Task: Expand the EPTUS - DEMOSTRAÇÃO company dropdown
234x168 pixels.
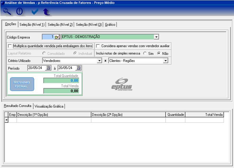Action: [x=156, y=37]
